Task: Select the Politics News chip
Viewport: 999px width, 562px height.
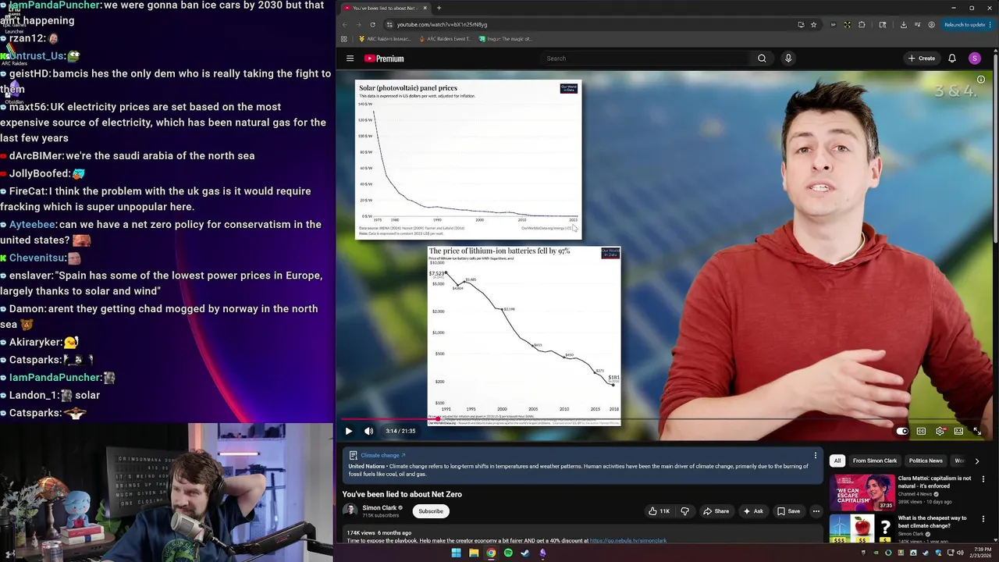Action: pyautogui.click(x=926, y=461)
